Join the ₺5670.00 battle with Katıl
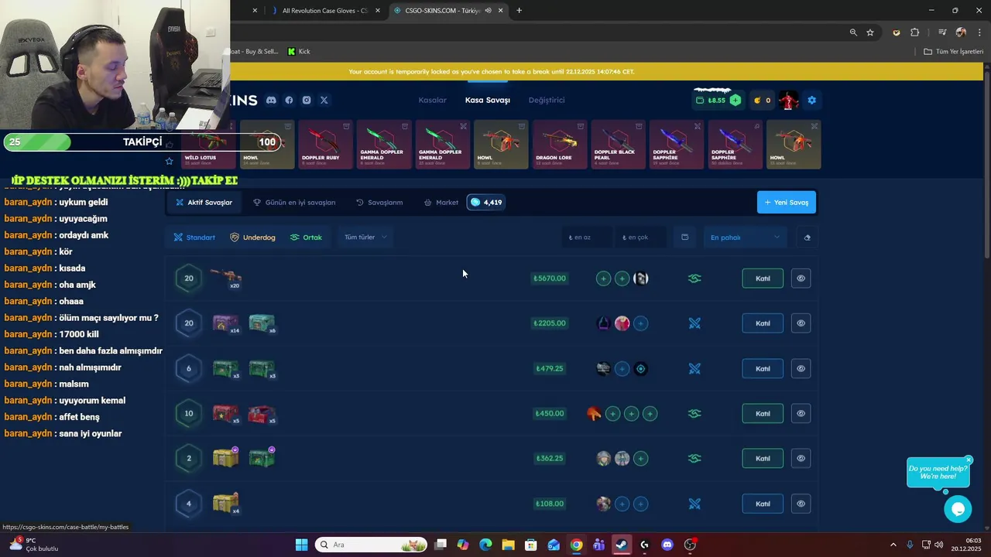This screenshot has width=991, height=557. pyautogui.click(x=763, y=278)
